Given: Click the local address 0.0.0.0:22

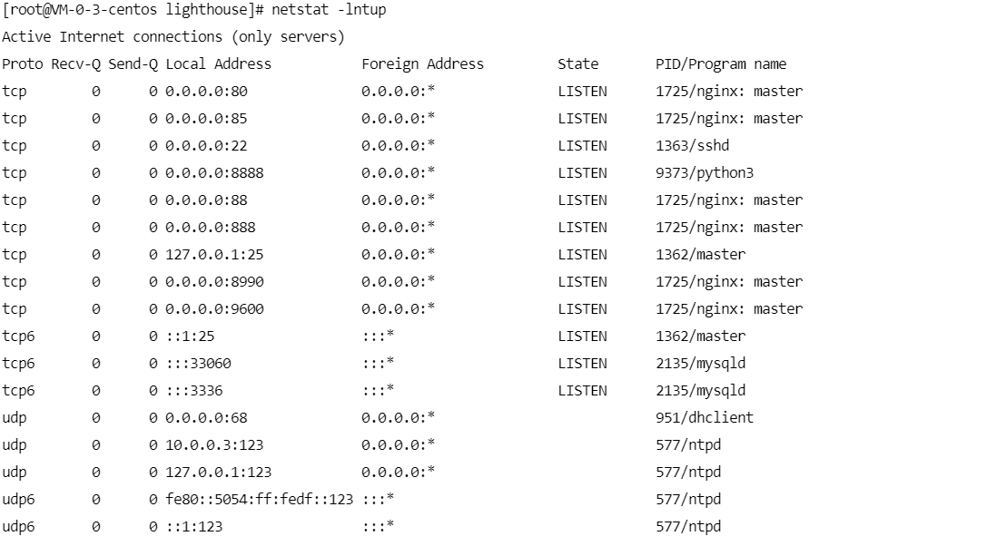Looking at the screenshot, I should tap(206, 146).
